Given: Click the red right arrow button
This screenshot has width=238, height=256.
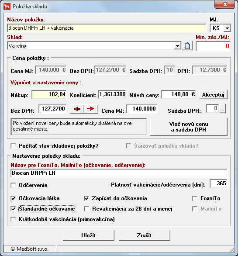Looking at the screenshot, I should [x=91, y=109].
